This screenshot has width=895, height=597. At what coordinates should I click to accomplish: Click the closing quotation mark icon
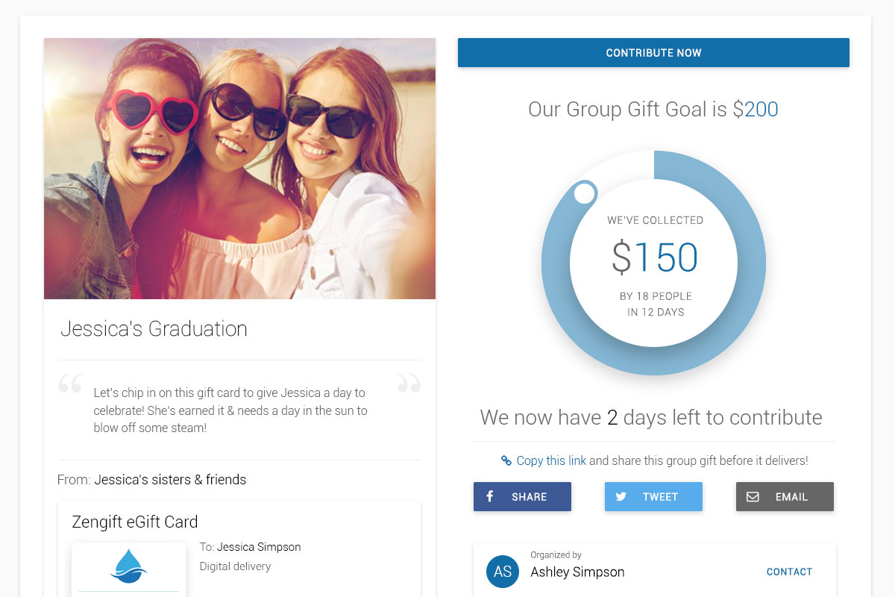(x=409, y=383)
